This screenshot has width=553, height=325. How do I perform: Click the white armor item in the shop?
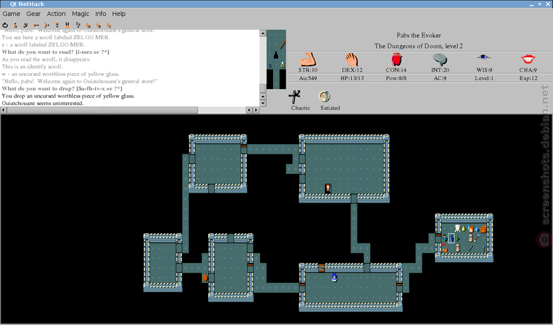[458, 228]
